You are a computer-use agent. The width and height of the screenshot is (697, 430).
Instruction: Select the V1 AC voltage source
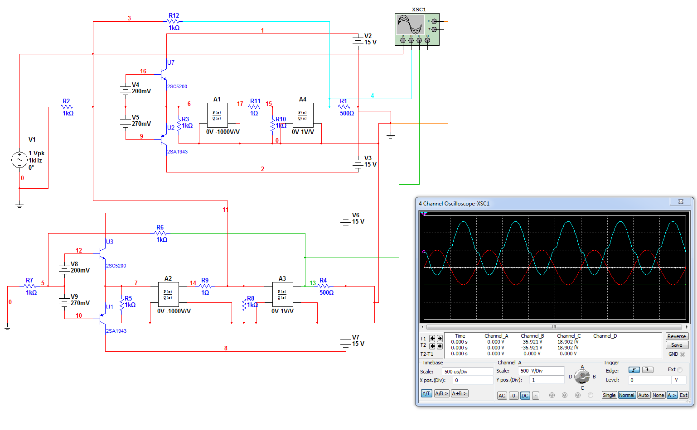19,159
